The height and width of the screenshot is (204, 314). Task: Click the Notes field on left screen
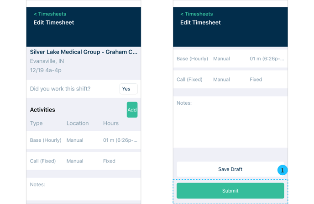(84, 188)
